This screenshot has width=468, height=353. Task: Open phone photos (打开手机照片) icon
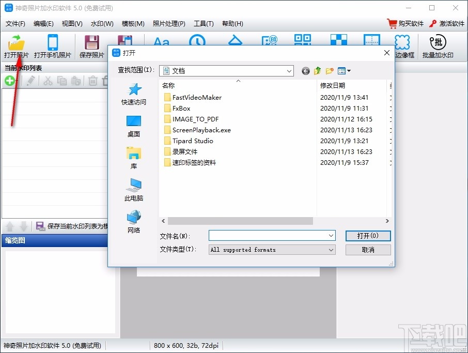(x=53, y=47)
